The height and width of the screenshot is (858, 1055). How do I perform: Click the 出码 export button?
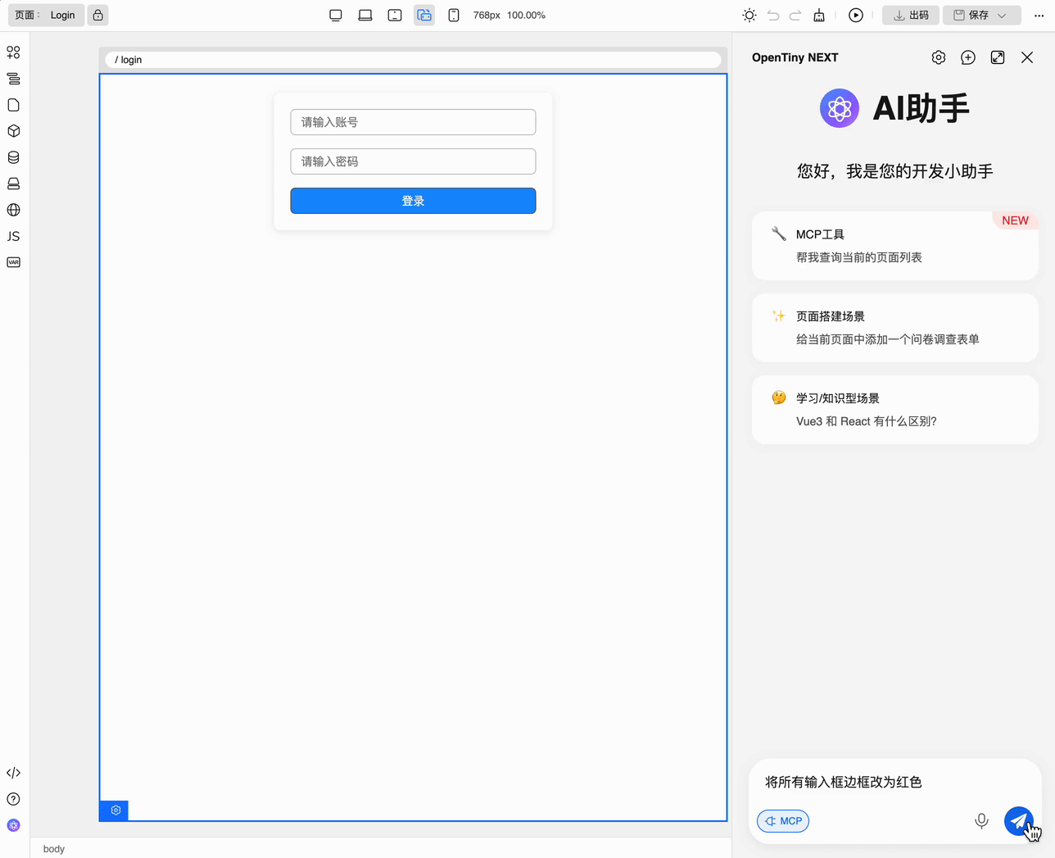pyautogui.click(x=910, y=15)
